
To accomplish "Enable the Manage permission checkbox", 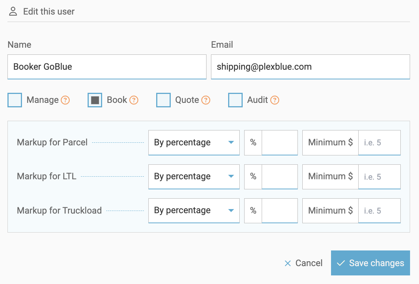I will [15, 100].
